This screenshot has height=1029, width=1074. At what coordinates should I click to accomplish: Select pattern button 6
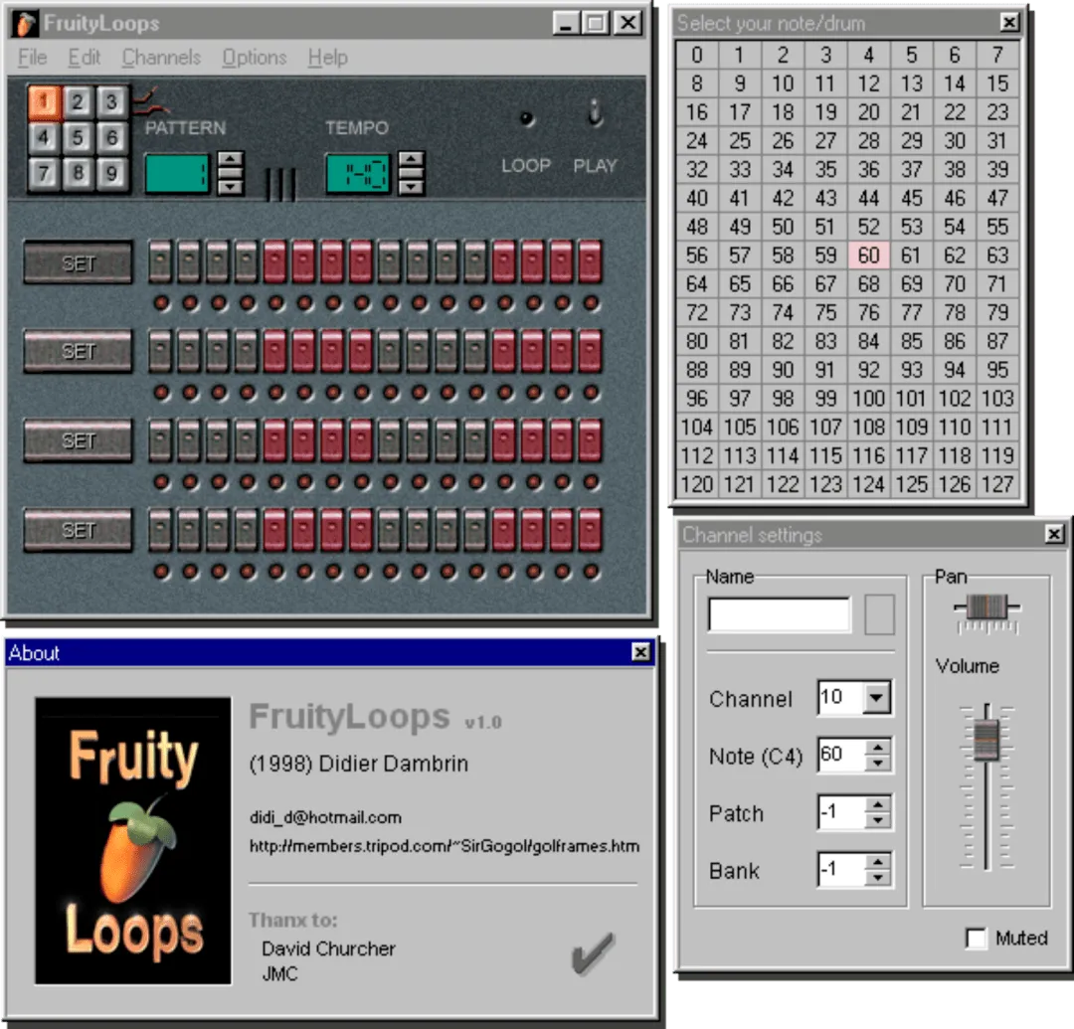pyautogui.click(x=111, y=137)
